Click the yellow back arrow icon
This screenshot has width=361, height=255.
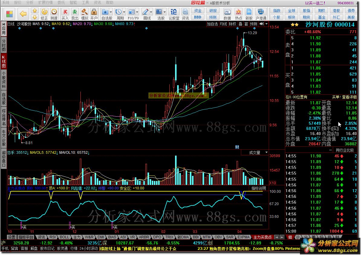pyautogui.click(x=23, y=14)
